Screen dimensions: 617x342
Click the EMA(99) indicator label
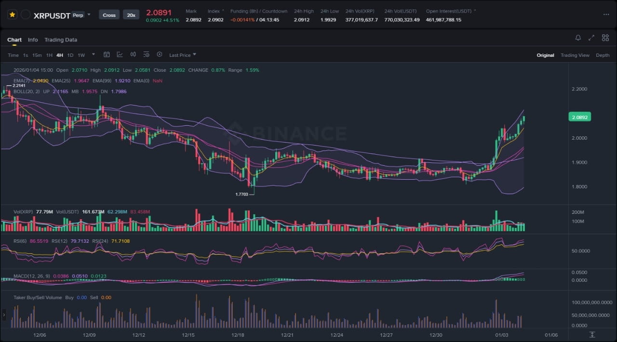(102, 81)
